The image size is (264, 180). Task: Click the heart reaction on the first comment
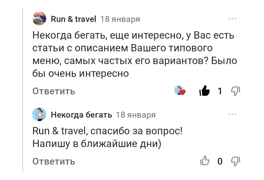click(x=180, y=91)
